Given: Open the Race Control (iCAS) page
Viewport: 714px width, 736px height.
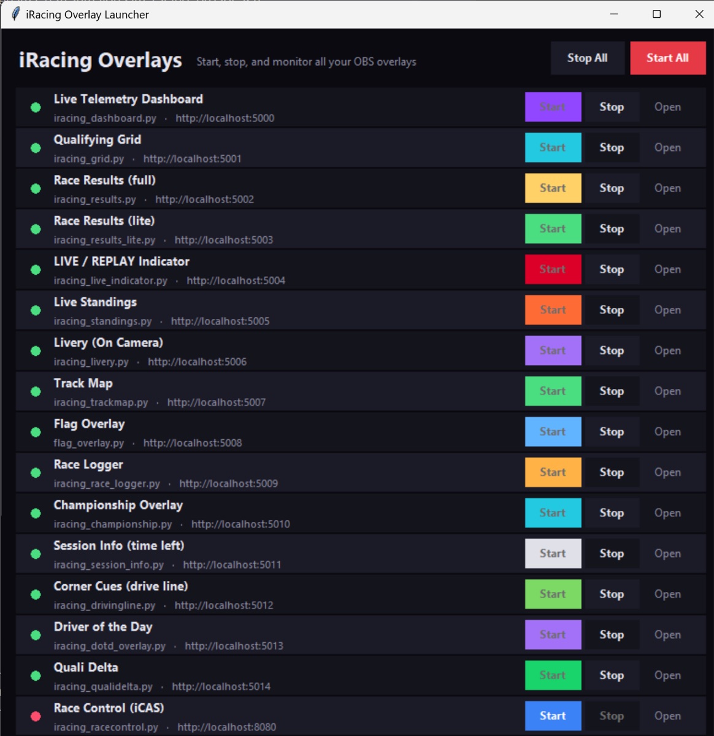Looking at the screenshot, I should tap(667, 716).
